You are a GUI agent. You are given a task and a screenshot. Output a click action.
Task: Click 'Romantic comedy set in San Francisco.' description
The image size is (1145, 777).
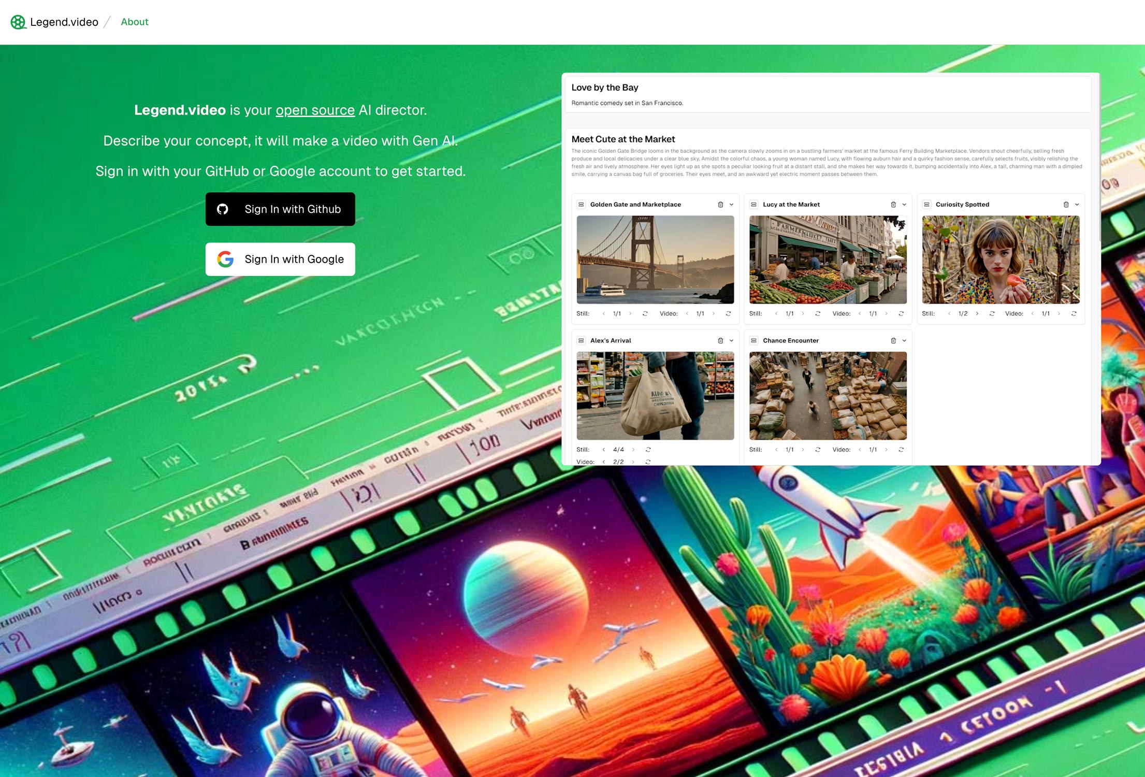[627, 103]
